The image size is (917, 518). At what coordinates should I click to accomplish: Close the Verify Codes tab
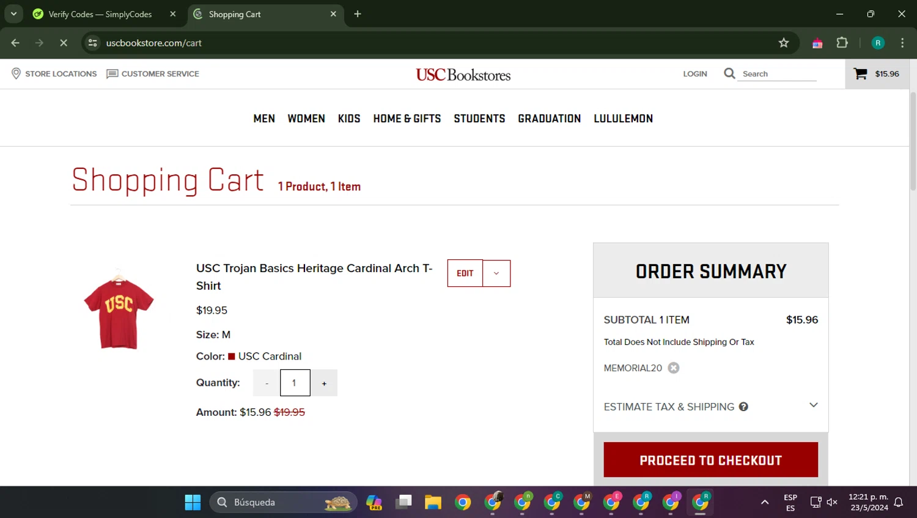pyautogui.click(x=173, y=14)
